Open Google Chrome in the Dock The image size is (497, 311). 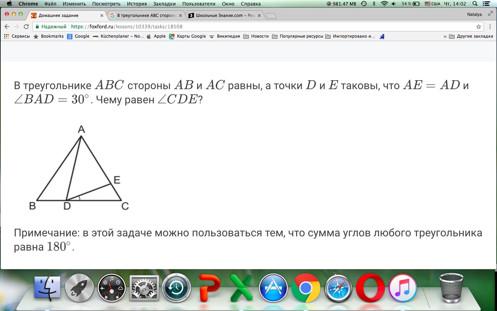tap(306, 288)
